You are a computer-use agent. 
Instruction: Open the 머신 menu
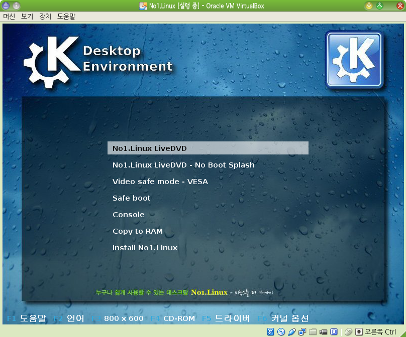(9, 17)
